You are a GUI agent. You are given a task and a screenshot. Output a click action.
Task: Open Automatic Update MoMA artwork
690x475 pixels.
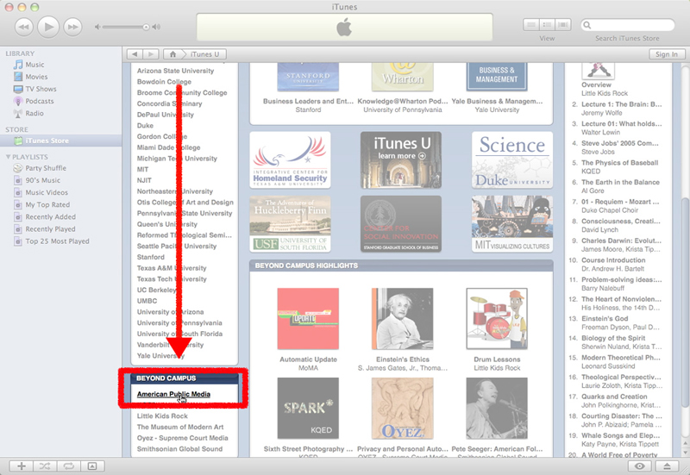coord(308,319)
